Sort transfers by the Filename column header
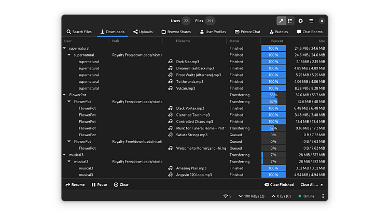 183,41
